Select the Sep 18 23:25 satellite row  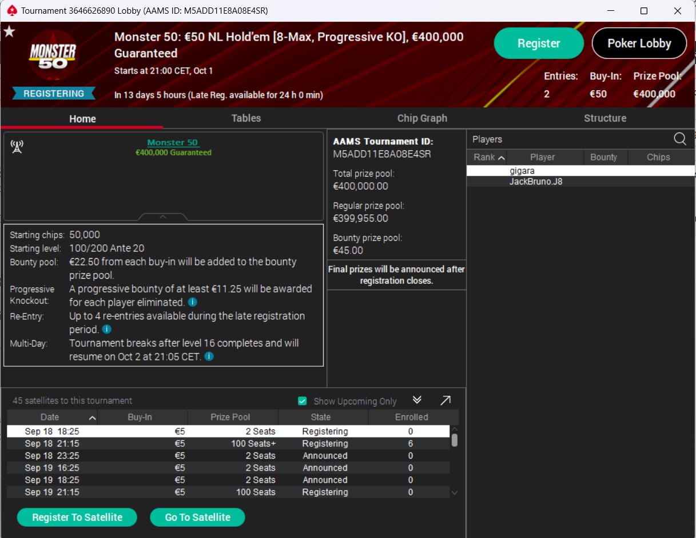(x=228, y=456)
